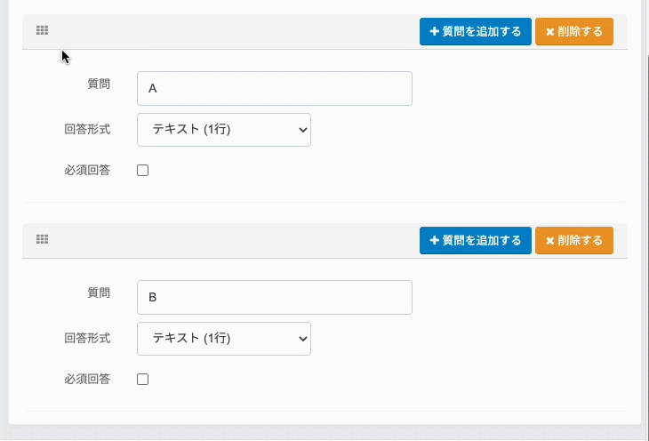Enable 必須回答 checkbox for question A

point(143,171)
